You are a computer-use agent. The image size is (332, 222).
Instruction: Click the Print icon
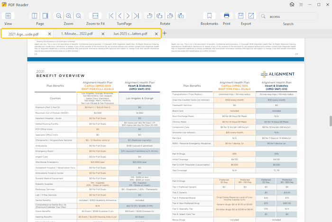pyautogui.click(x=227, y=16)
